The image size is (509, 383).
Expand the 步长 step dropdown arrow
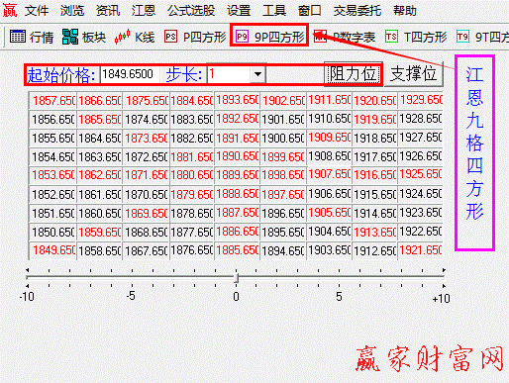coord(257,74)
